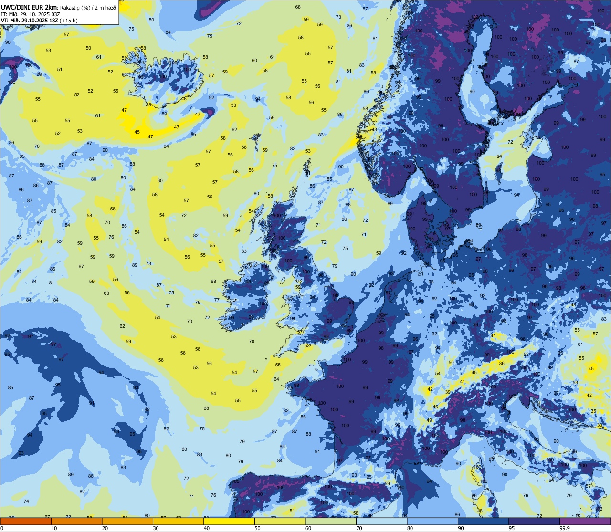This screenshot has height=532, width=611.
Task: Click the valid time 'VT: Mið. 29.10.2025 18Z'
Action: 30,21
